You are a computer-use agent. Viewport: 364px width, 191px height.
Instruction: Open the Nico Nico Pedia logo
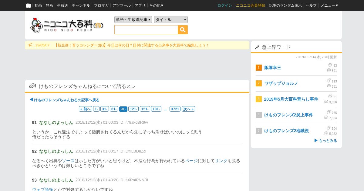pos(67,25)
